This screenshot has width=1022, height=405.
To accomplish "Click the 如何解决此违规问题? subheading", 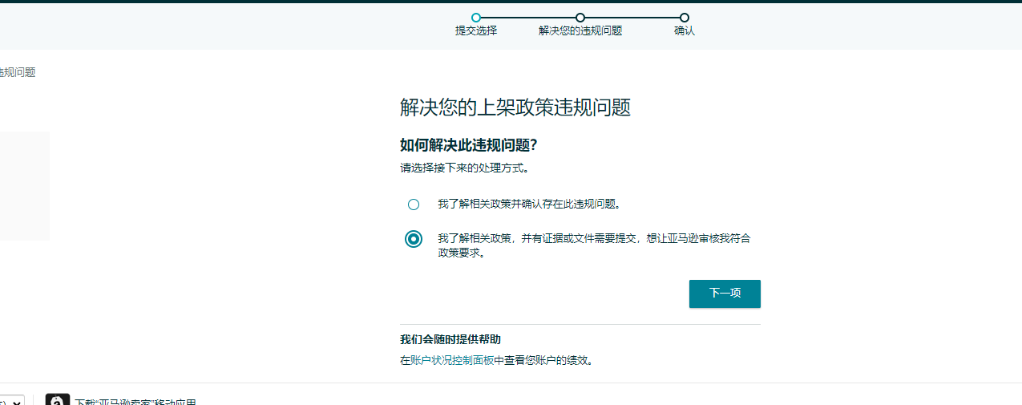I will click(468, 145).
